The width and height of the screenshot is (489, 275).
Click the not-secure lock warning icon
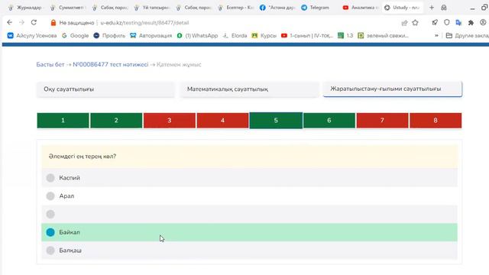tap(53, 23)
